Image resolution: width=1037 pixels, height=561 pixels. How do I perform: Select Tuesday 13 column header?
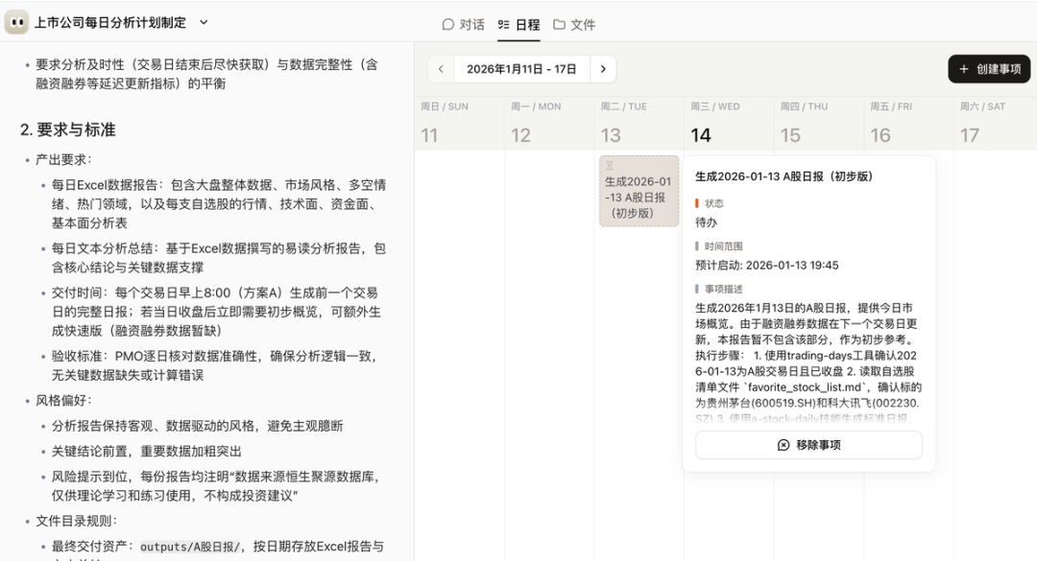click(639, 124)
